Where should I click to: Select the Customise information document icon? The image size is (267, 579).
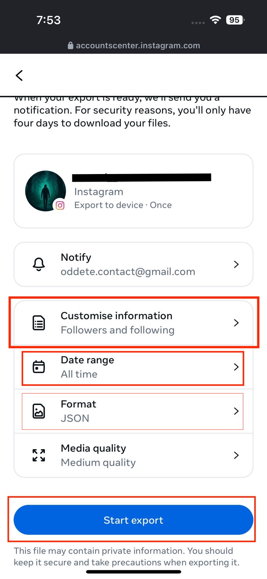pos(38,322)
